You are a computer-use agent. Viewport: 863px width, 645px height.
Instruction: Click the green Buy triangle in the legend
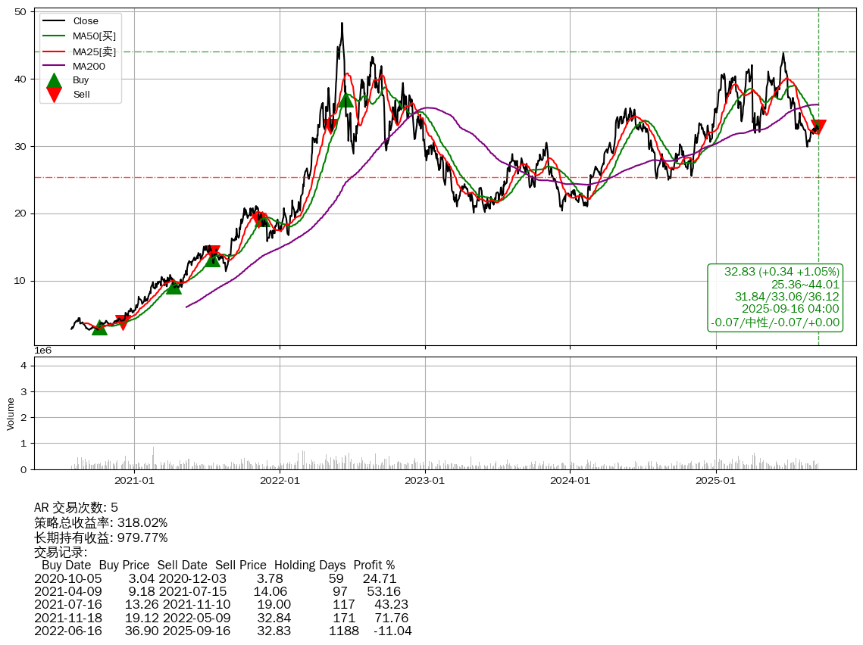pyautogui.click(x=54, y=79)
